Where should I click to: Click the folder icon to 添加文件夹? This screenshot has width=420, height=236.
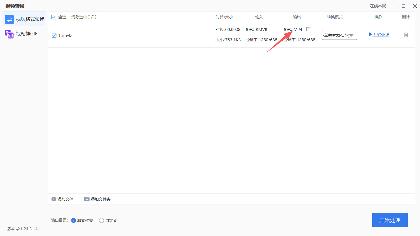pyautogui.click(x=86, y=199)
